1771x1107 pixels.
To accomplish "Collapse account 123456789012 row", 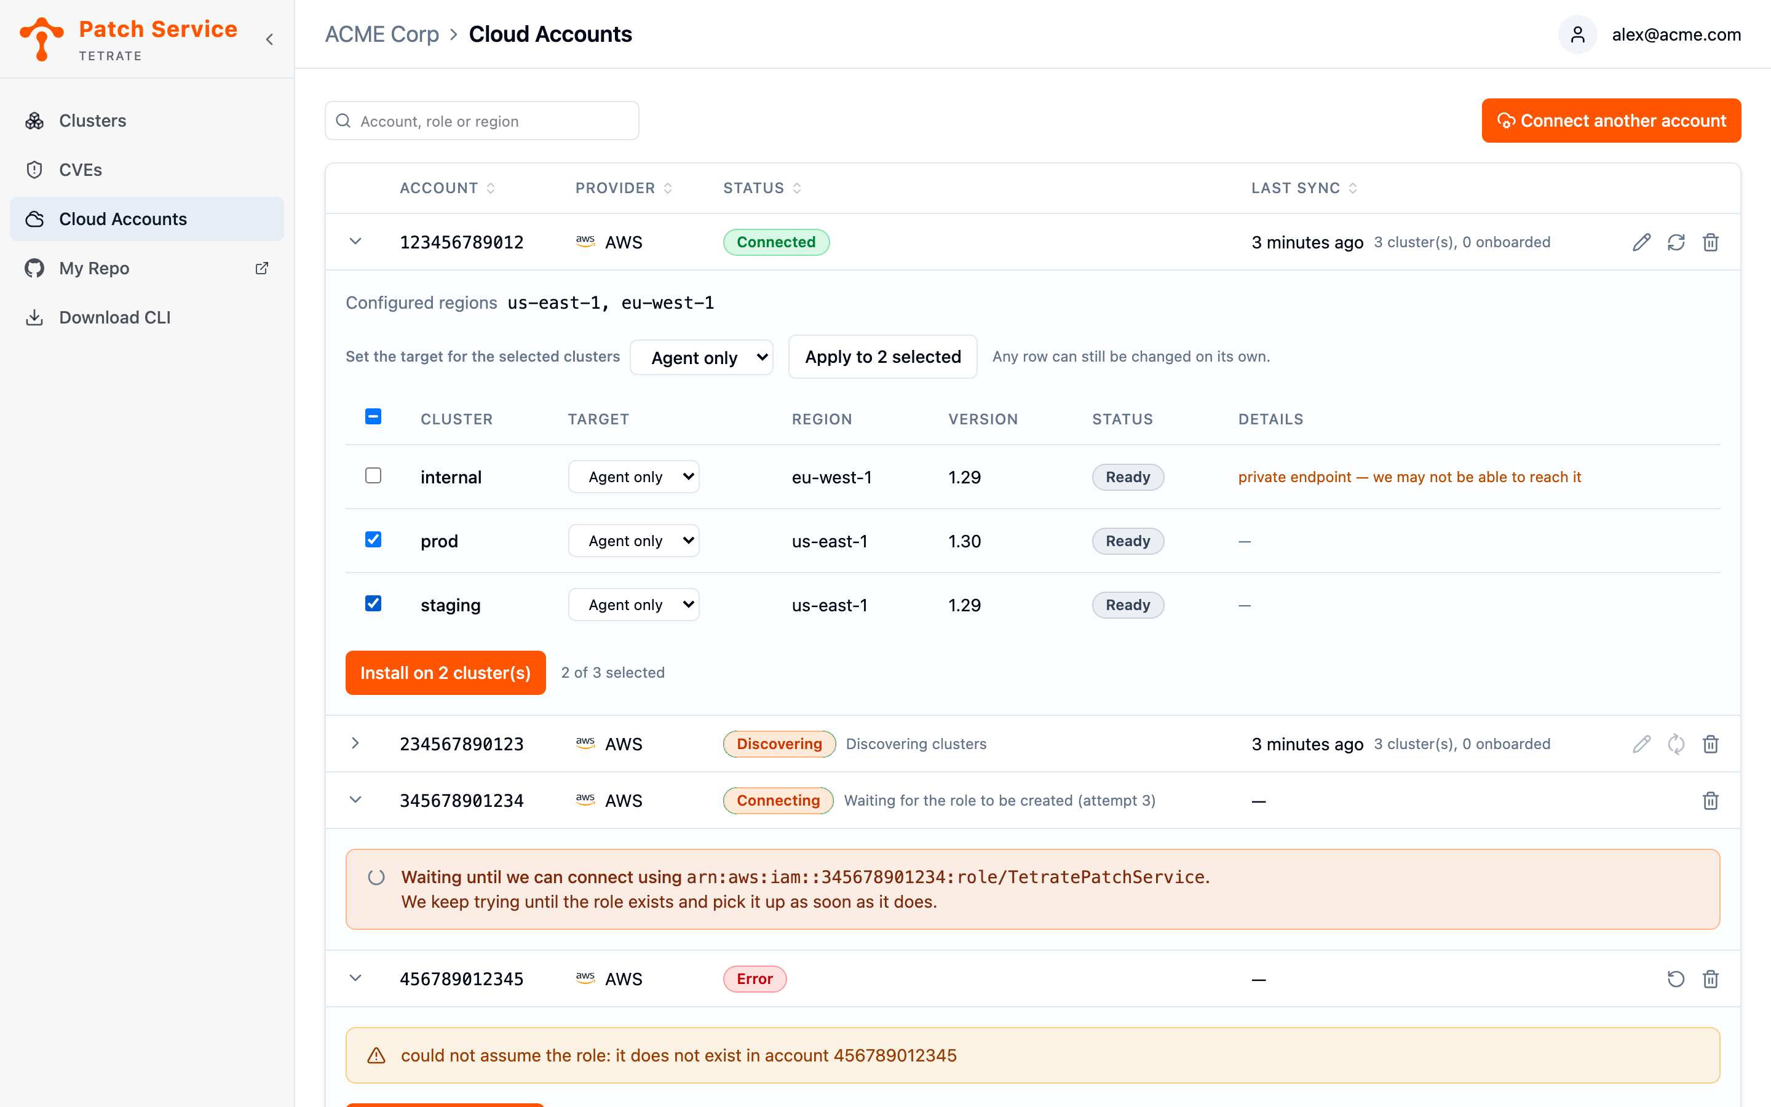I will (355, 242).
